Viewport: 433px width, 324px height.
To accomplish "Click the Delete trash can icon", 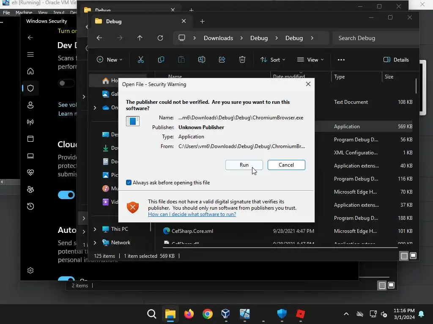I will coord(242,59).
